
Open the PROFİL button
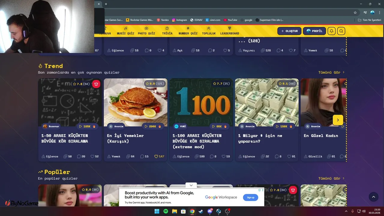pyautogui.click(x=314, y=31)
